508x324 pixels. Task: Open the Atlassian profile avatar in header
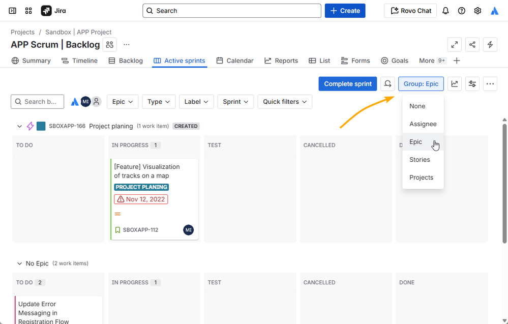pyautogui.click(x=494, y=11)
